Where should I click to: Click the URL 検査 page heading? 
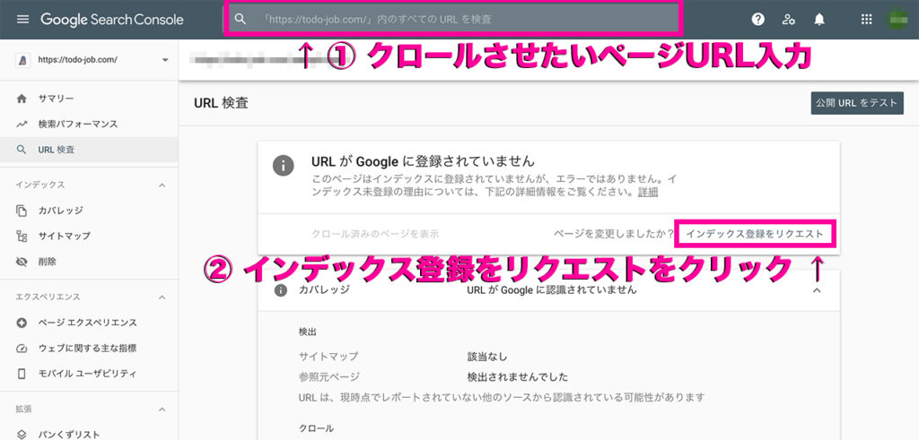221,104
